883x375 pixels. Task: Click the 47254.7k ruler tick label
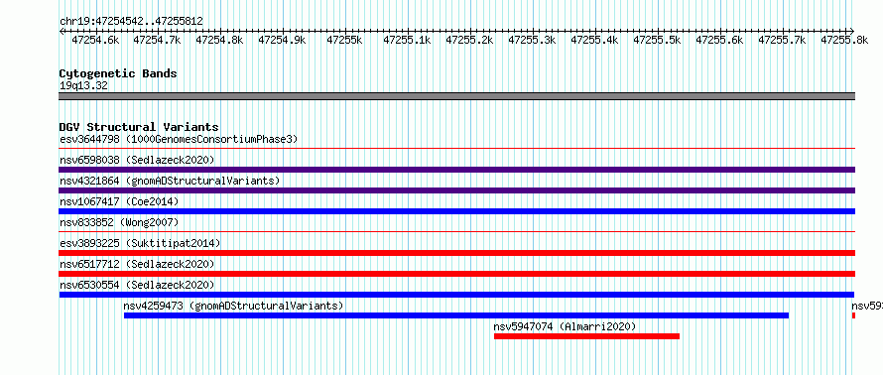tap(157, 40)
